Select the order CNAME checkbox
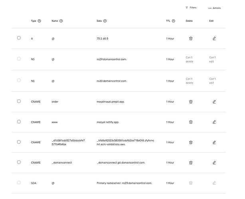The height and width of the screenshot is (199, 245). [x=19, y=101]
